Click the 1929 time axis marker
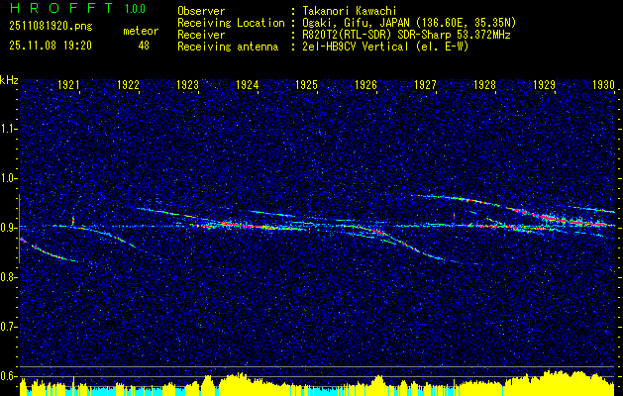Image resolution: width=623 pixels, height=396 pixels. pos(545,84)
